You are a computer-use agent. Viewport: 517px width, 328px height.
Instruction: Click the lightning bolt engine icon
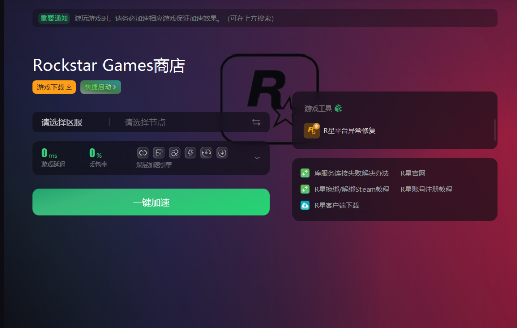click(x=190, y=153)
